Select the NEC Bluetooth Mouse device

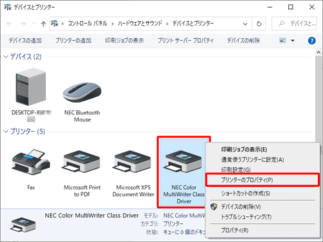click(82, 92)
